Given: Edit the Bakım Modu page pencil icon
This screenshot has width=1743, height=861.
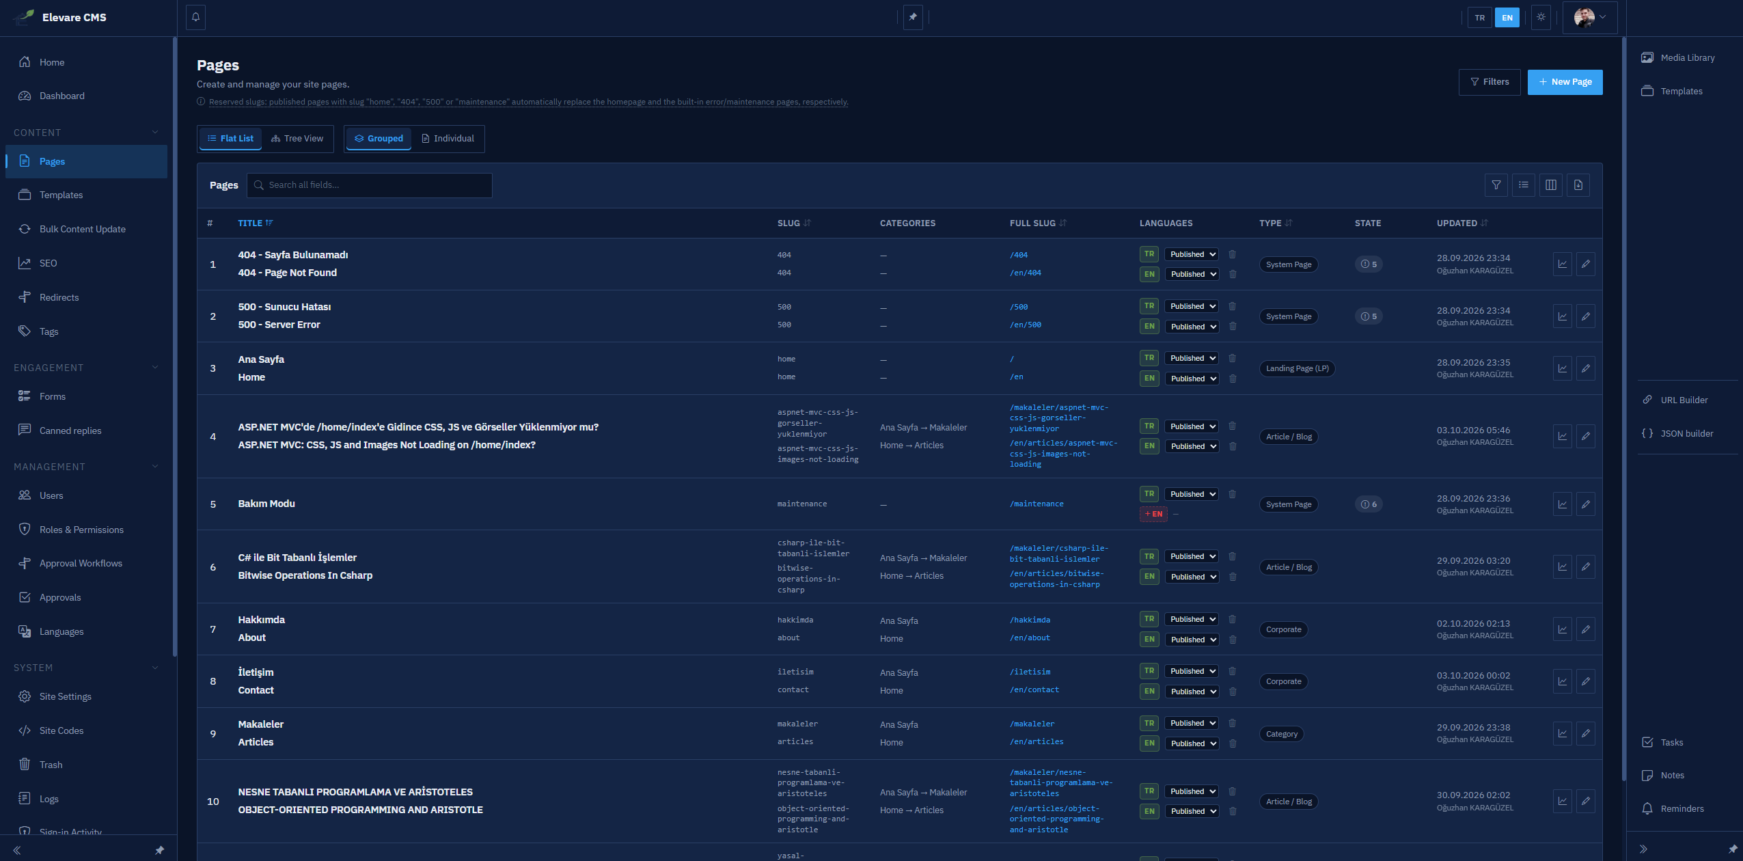Looking at the screenshot, I should [x=1586, y=504].
